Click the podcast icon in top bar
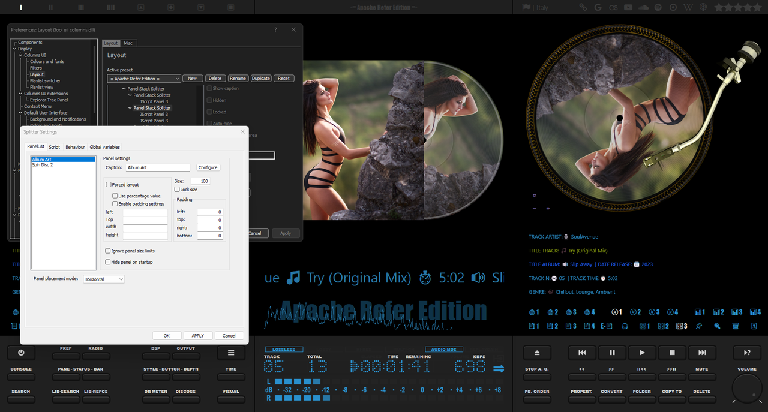Screen dimensions: 768x412 703,7
